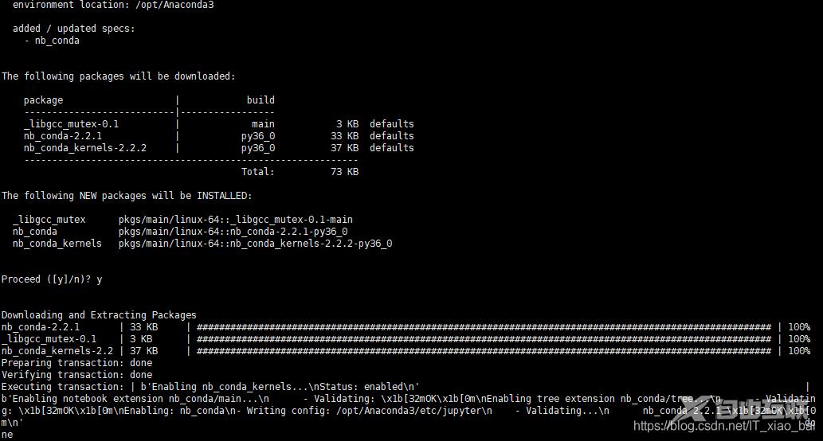This screenshot has height=441, width=823.
Task: Click 'Total:' label
Action: 257,171
